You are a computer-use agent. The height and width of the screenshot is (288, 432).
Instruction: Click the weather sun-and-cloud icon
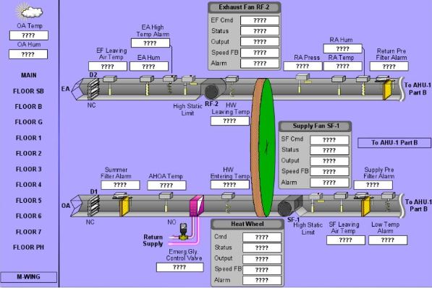(x=30, y=12)
